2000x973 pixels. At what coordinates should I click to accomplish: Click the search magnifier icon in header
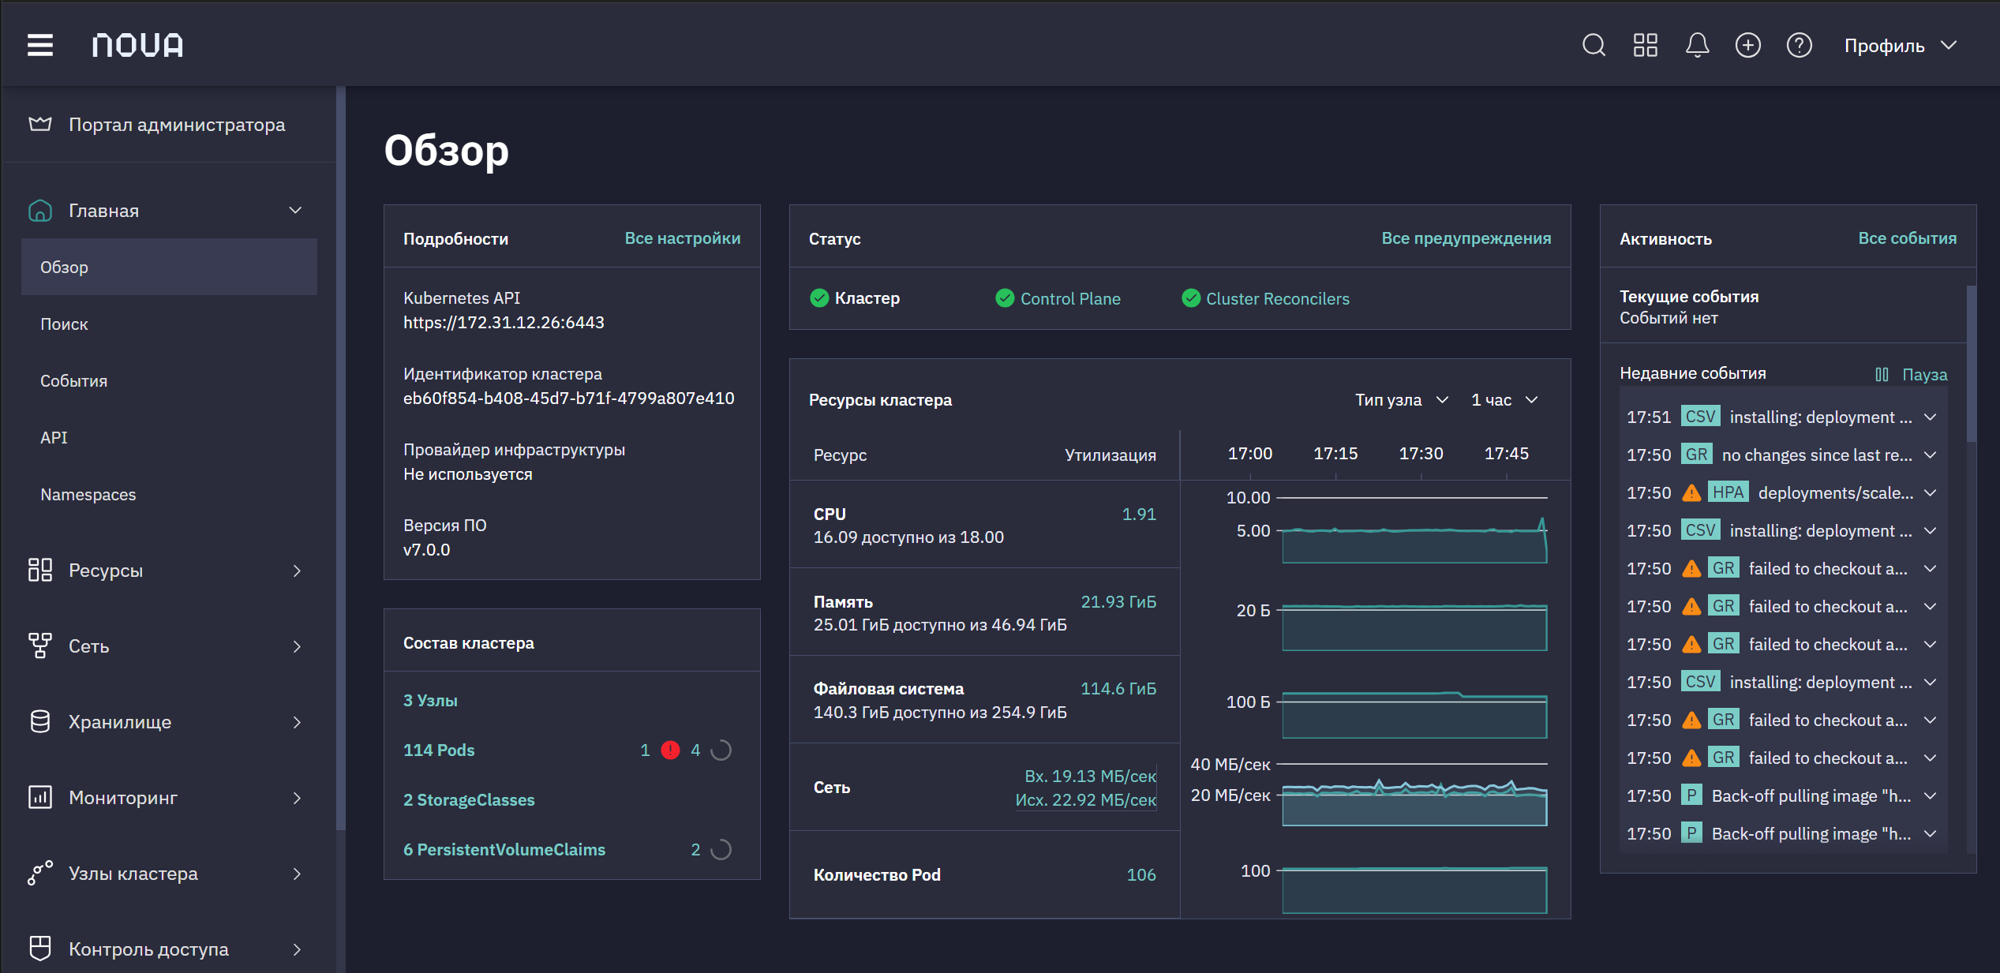(x=1594, y=45)
